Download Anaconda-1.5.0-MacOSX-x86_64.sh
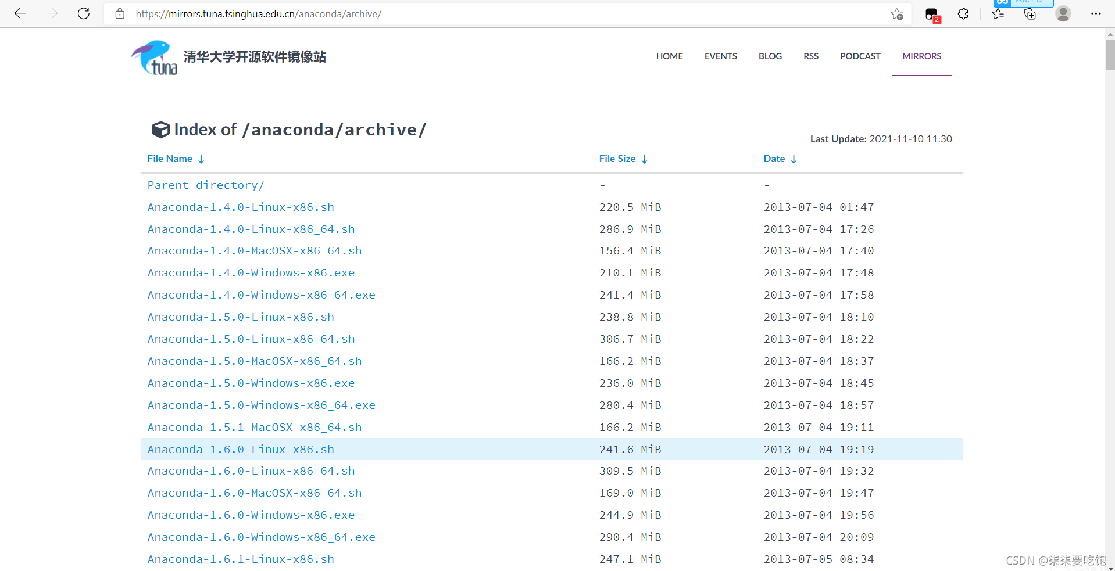Image resolution: width=1115 pixels, height=571 pixels. 255,361
